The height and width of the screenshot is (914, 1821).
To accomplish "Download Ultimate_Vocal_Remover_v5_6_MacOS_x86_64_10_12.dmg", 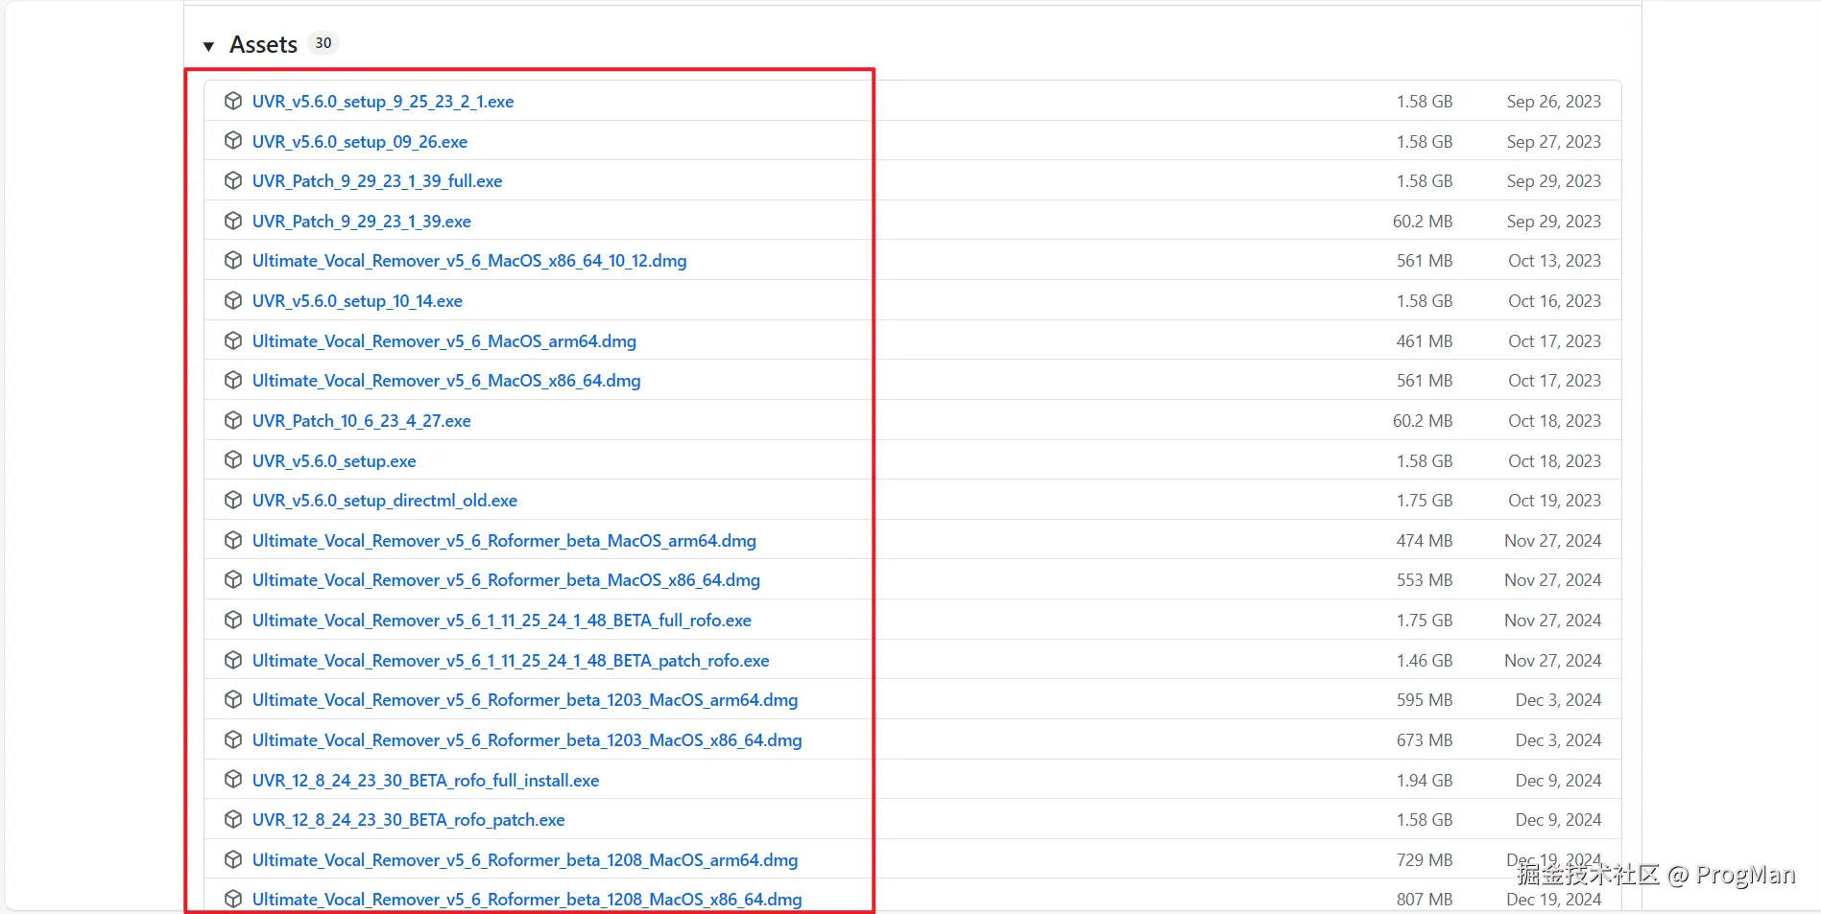I will click(x=469, y=261).
